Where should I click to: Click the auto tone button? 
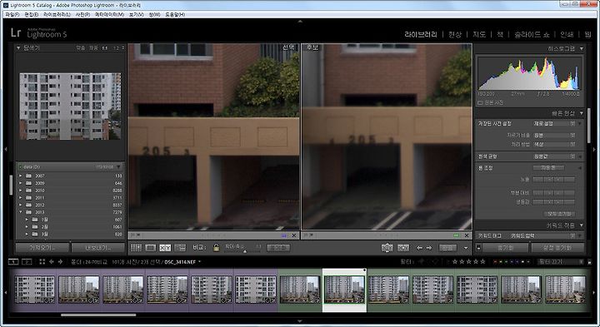pos(548,168)
